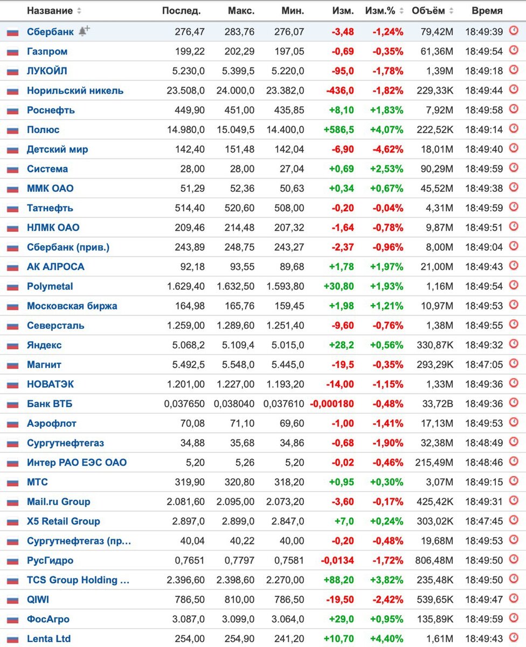Open the НЛМК ОАО stock link
This screenshot has width=526, height=647.
click(53, 228)
